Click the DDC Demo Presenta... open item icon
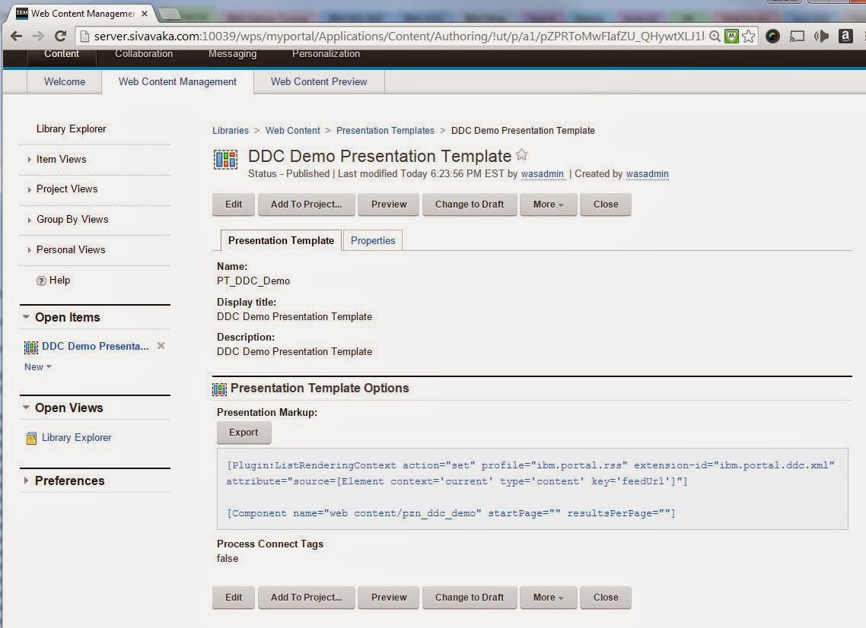The height and width of the screenshot is (628, 866). pyautogui.click(x=31, y=347)
